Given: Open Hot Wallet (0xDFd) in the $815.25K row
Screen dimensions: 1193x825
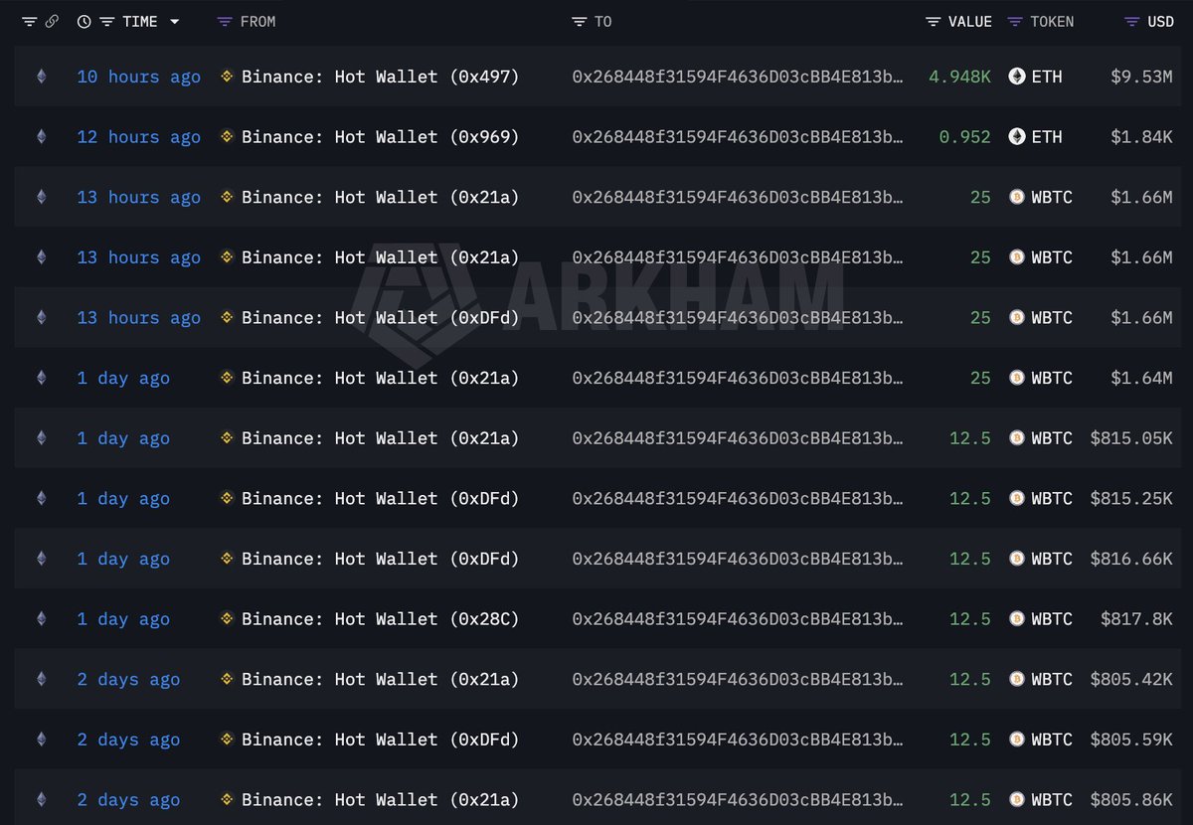Looking at the screenshot, I should click(380, 498).
